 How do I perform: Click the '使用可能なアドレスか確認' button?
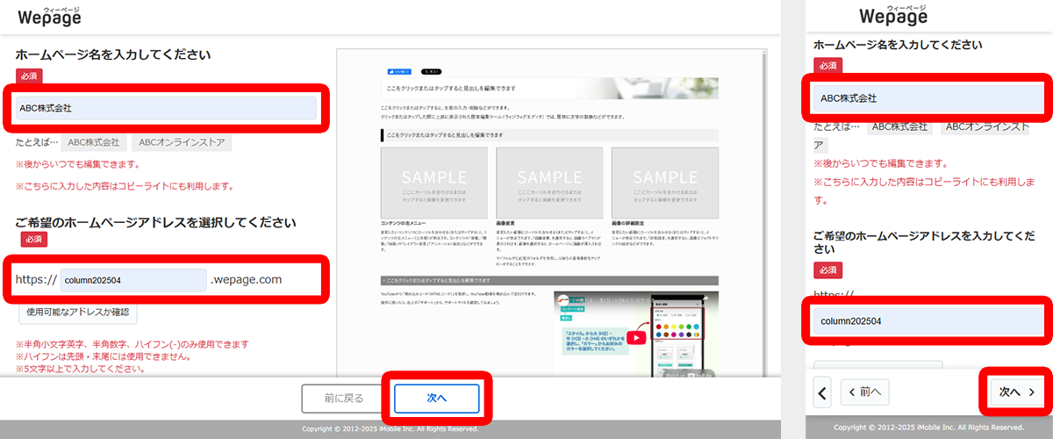(x=78, y=312)
